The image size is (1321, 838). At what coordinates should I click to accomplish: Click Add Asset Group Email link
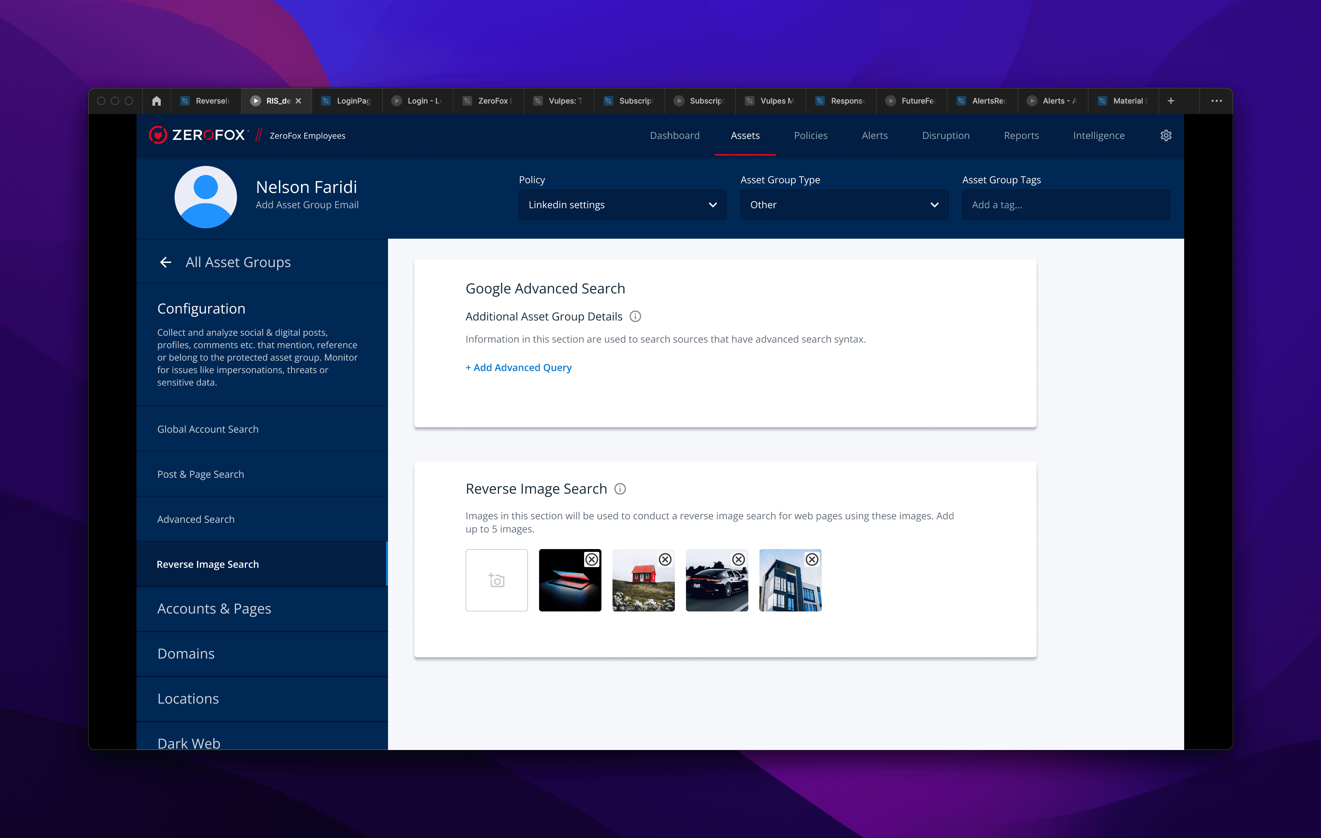(x=307, y=205)
